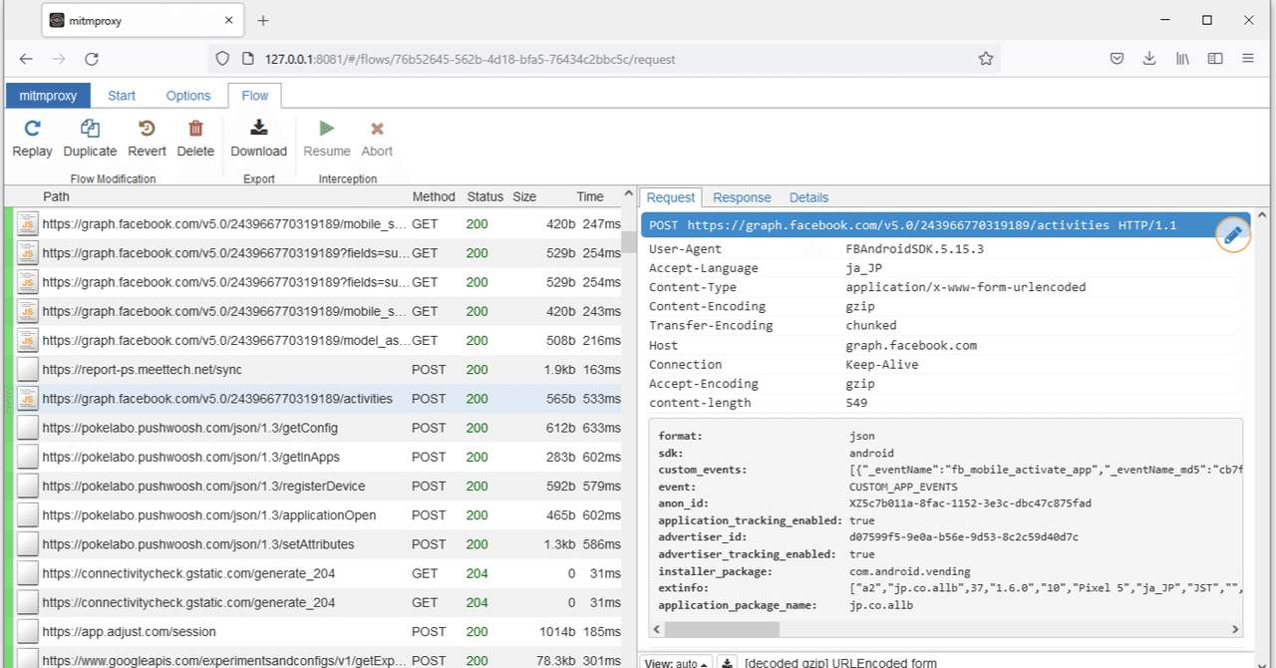Switch to the Start tab
This screenshot has height=668, width=1276.
click(122, 96)
